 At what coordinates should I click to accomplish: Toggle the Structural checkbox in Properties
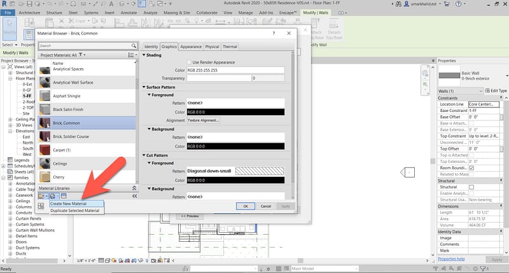coord(471,187)
